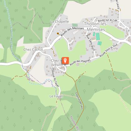Click the large teal building by Rue Saint-Roch
This screenshot has height=131, width=131.
(98, 36)
